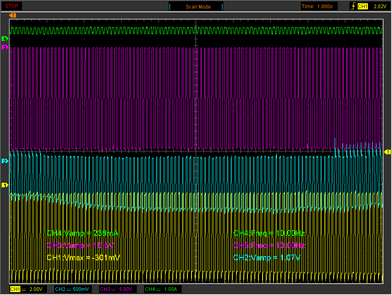Select the magenta channel 3 ground marker
The image size is (392, 295).
pyautogui.click(x=5, y=47)
